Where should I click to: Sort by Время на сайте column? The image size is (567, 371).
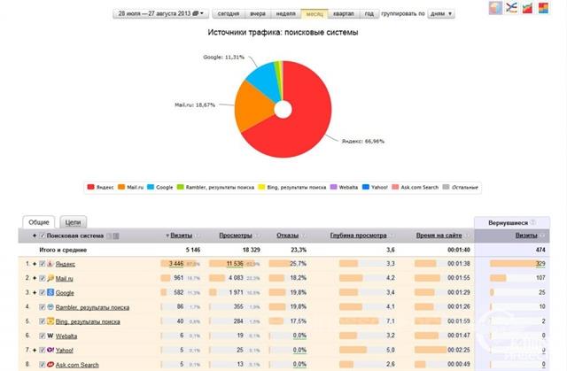439,236
